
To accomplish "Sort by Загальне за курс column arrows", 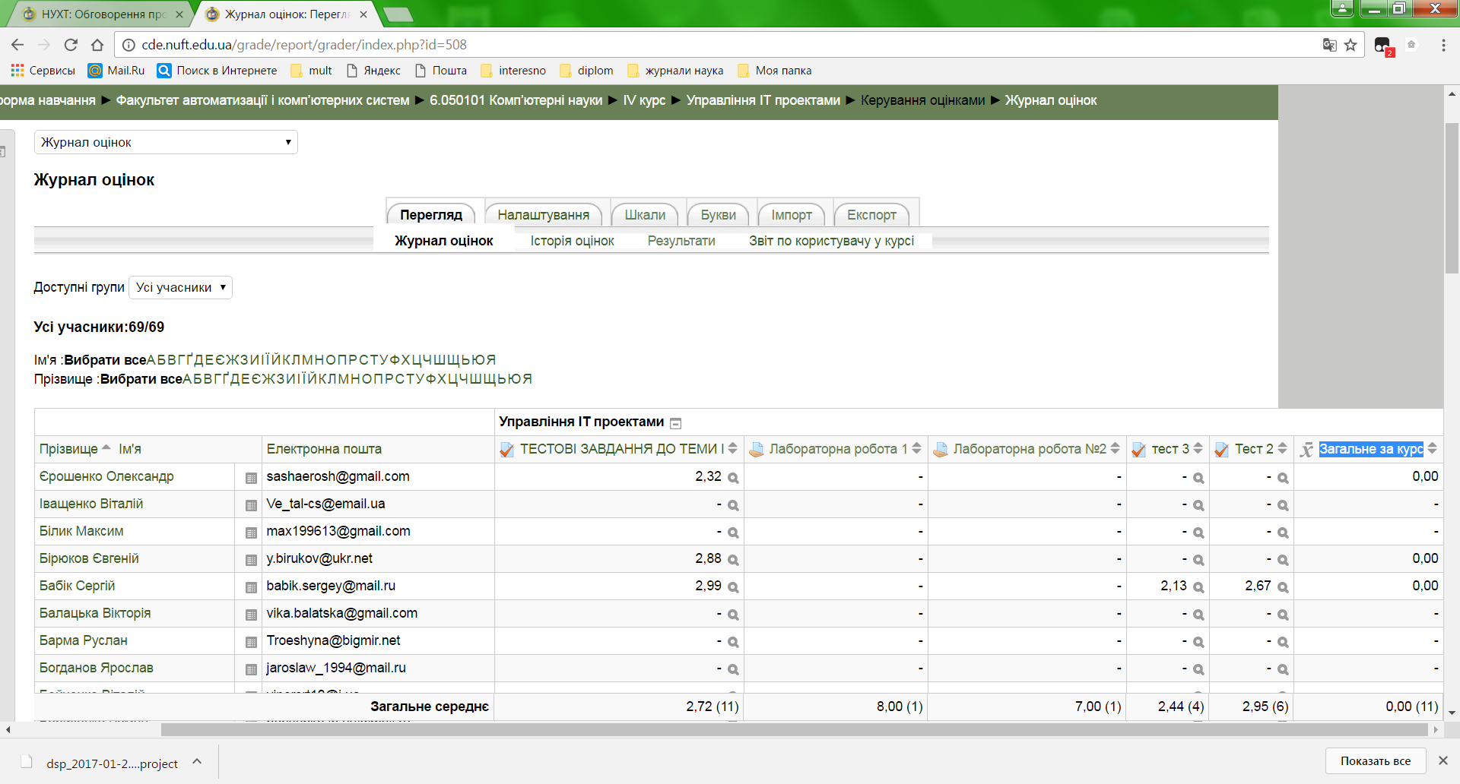I will tap(1432, 449).
